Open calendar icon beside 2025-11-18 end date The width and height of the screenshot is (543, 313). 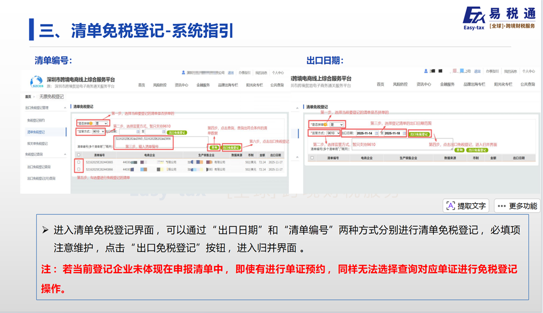(x=404, y=133)
